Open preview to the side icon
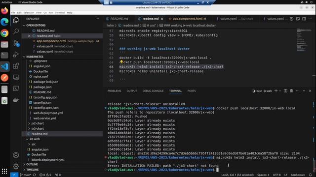316x177 pixels. pos(298,19)
